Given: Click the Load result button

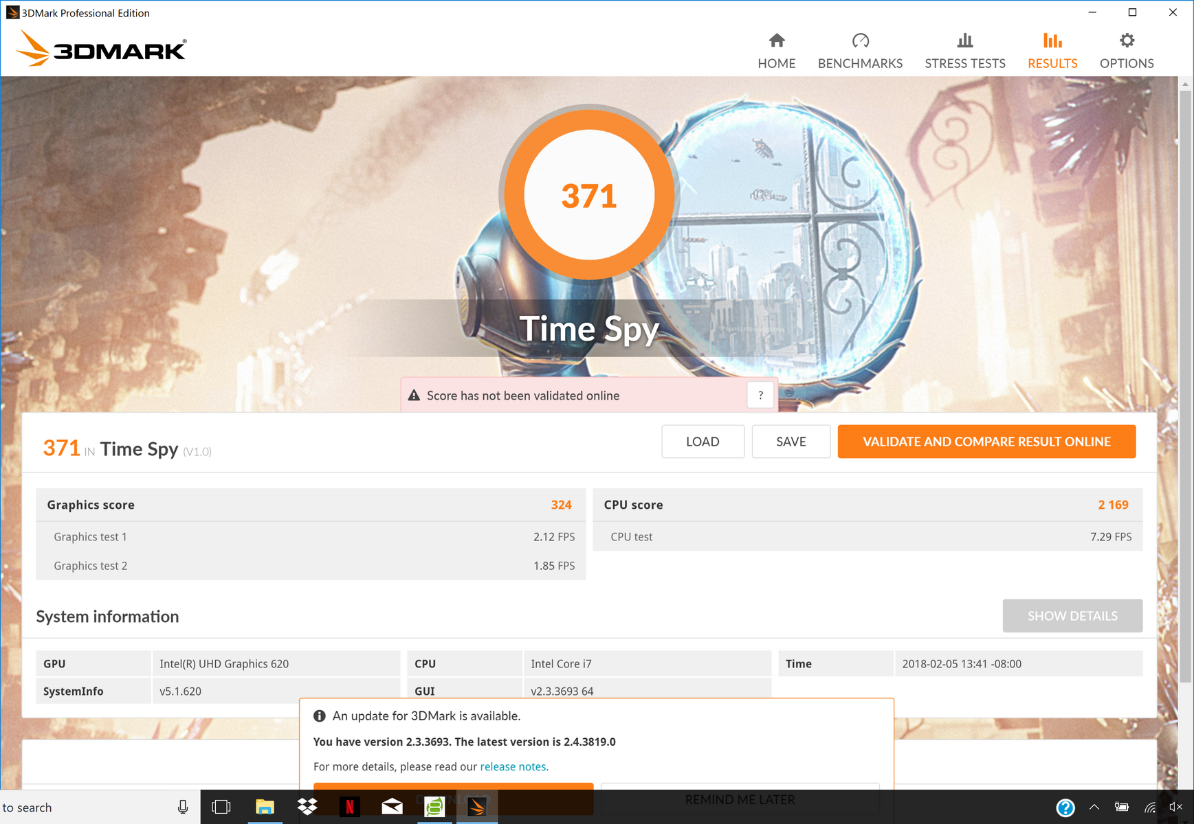Looking at the screenshot, I should pos(702,442).
